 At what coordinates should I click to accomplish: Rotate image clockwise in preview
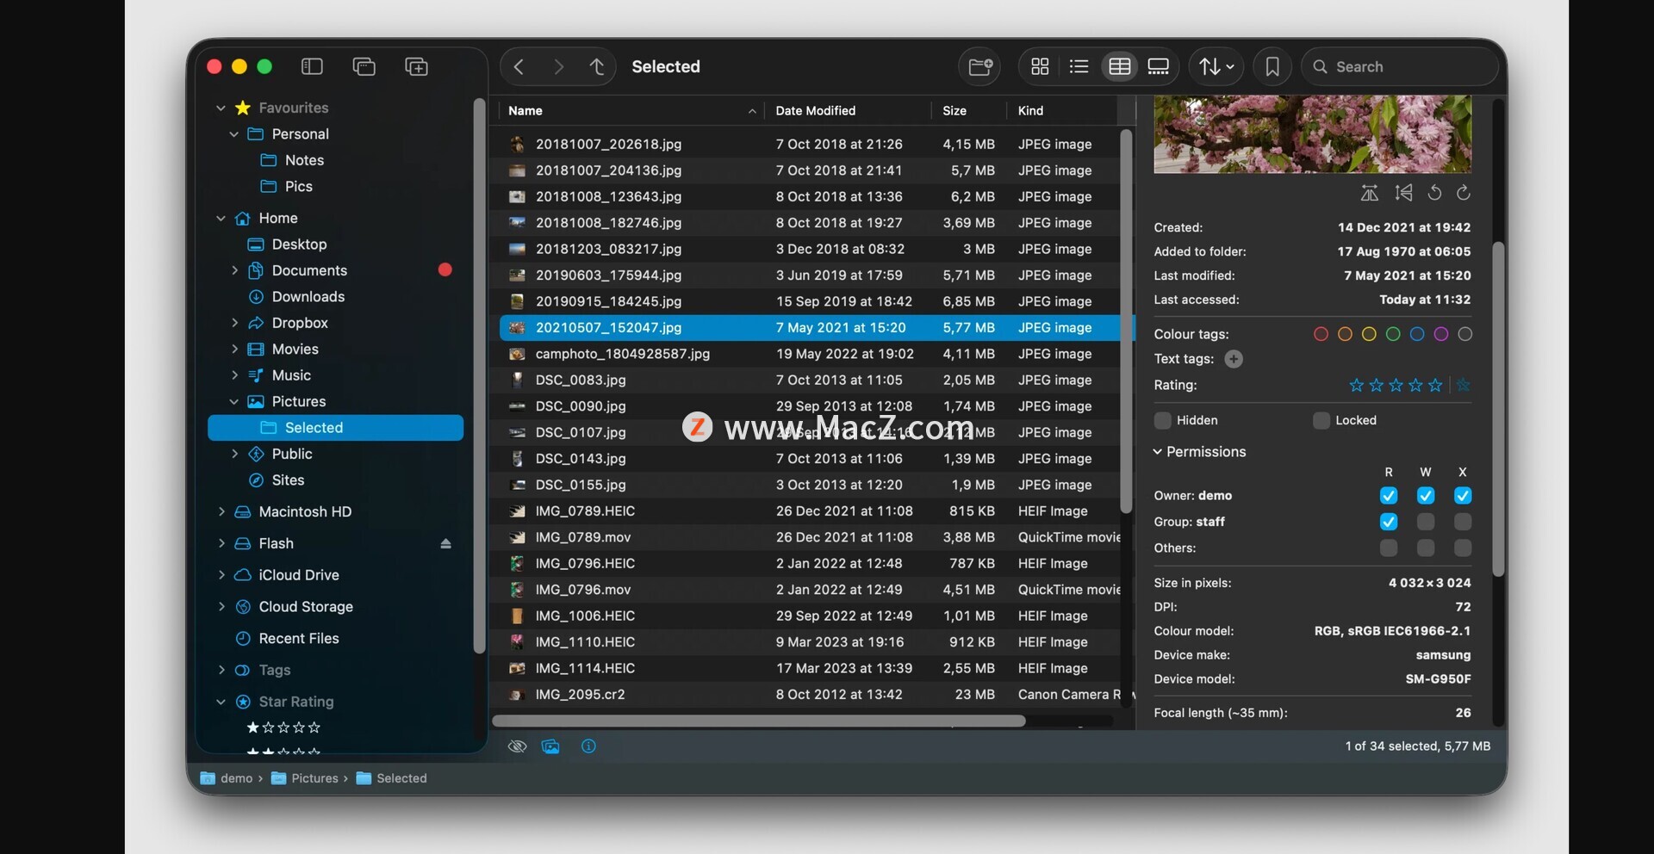coord(1464,193)
